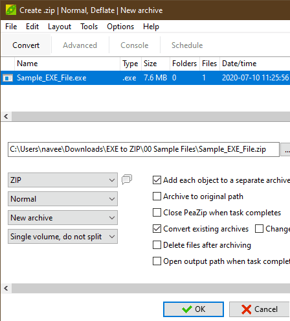Image resolution: width=290 pixels, height=321 pixels.
Task: Confirm with the OK button
Action: (x=194, y=309)
